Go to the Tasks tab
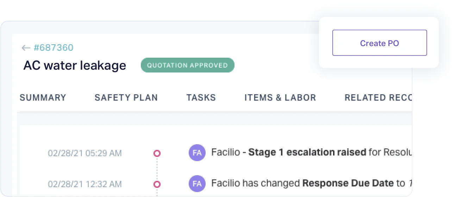 (201, 98)
